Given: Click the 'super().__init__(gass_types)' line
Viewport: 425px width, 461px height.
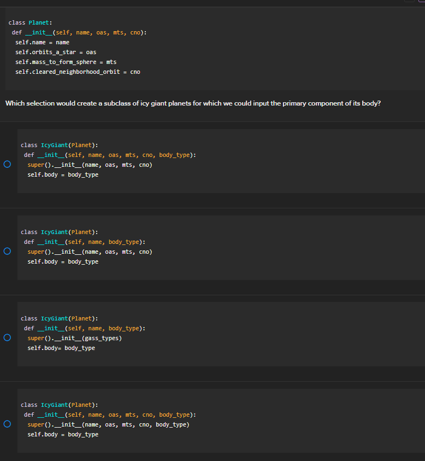Looking at the screenshot, I should (x=75, y=339).
